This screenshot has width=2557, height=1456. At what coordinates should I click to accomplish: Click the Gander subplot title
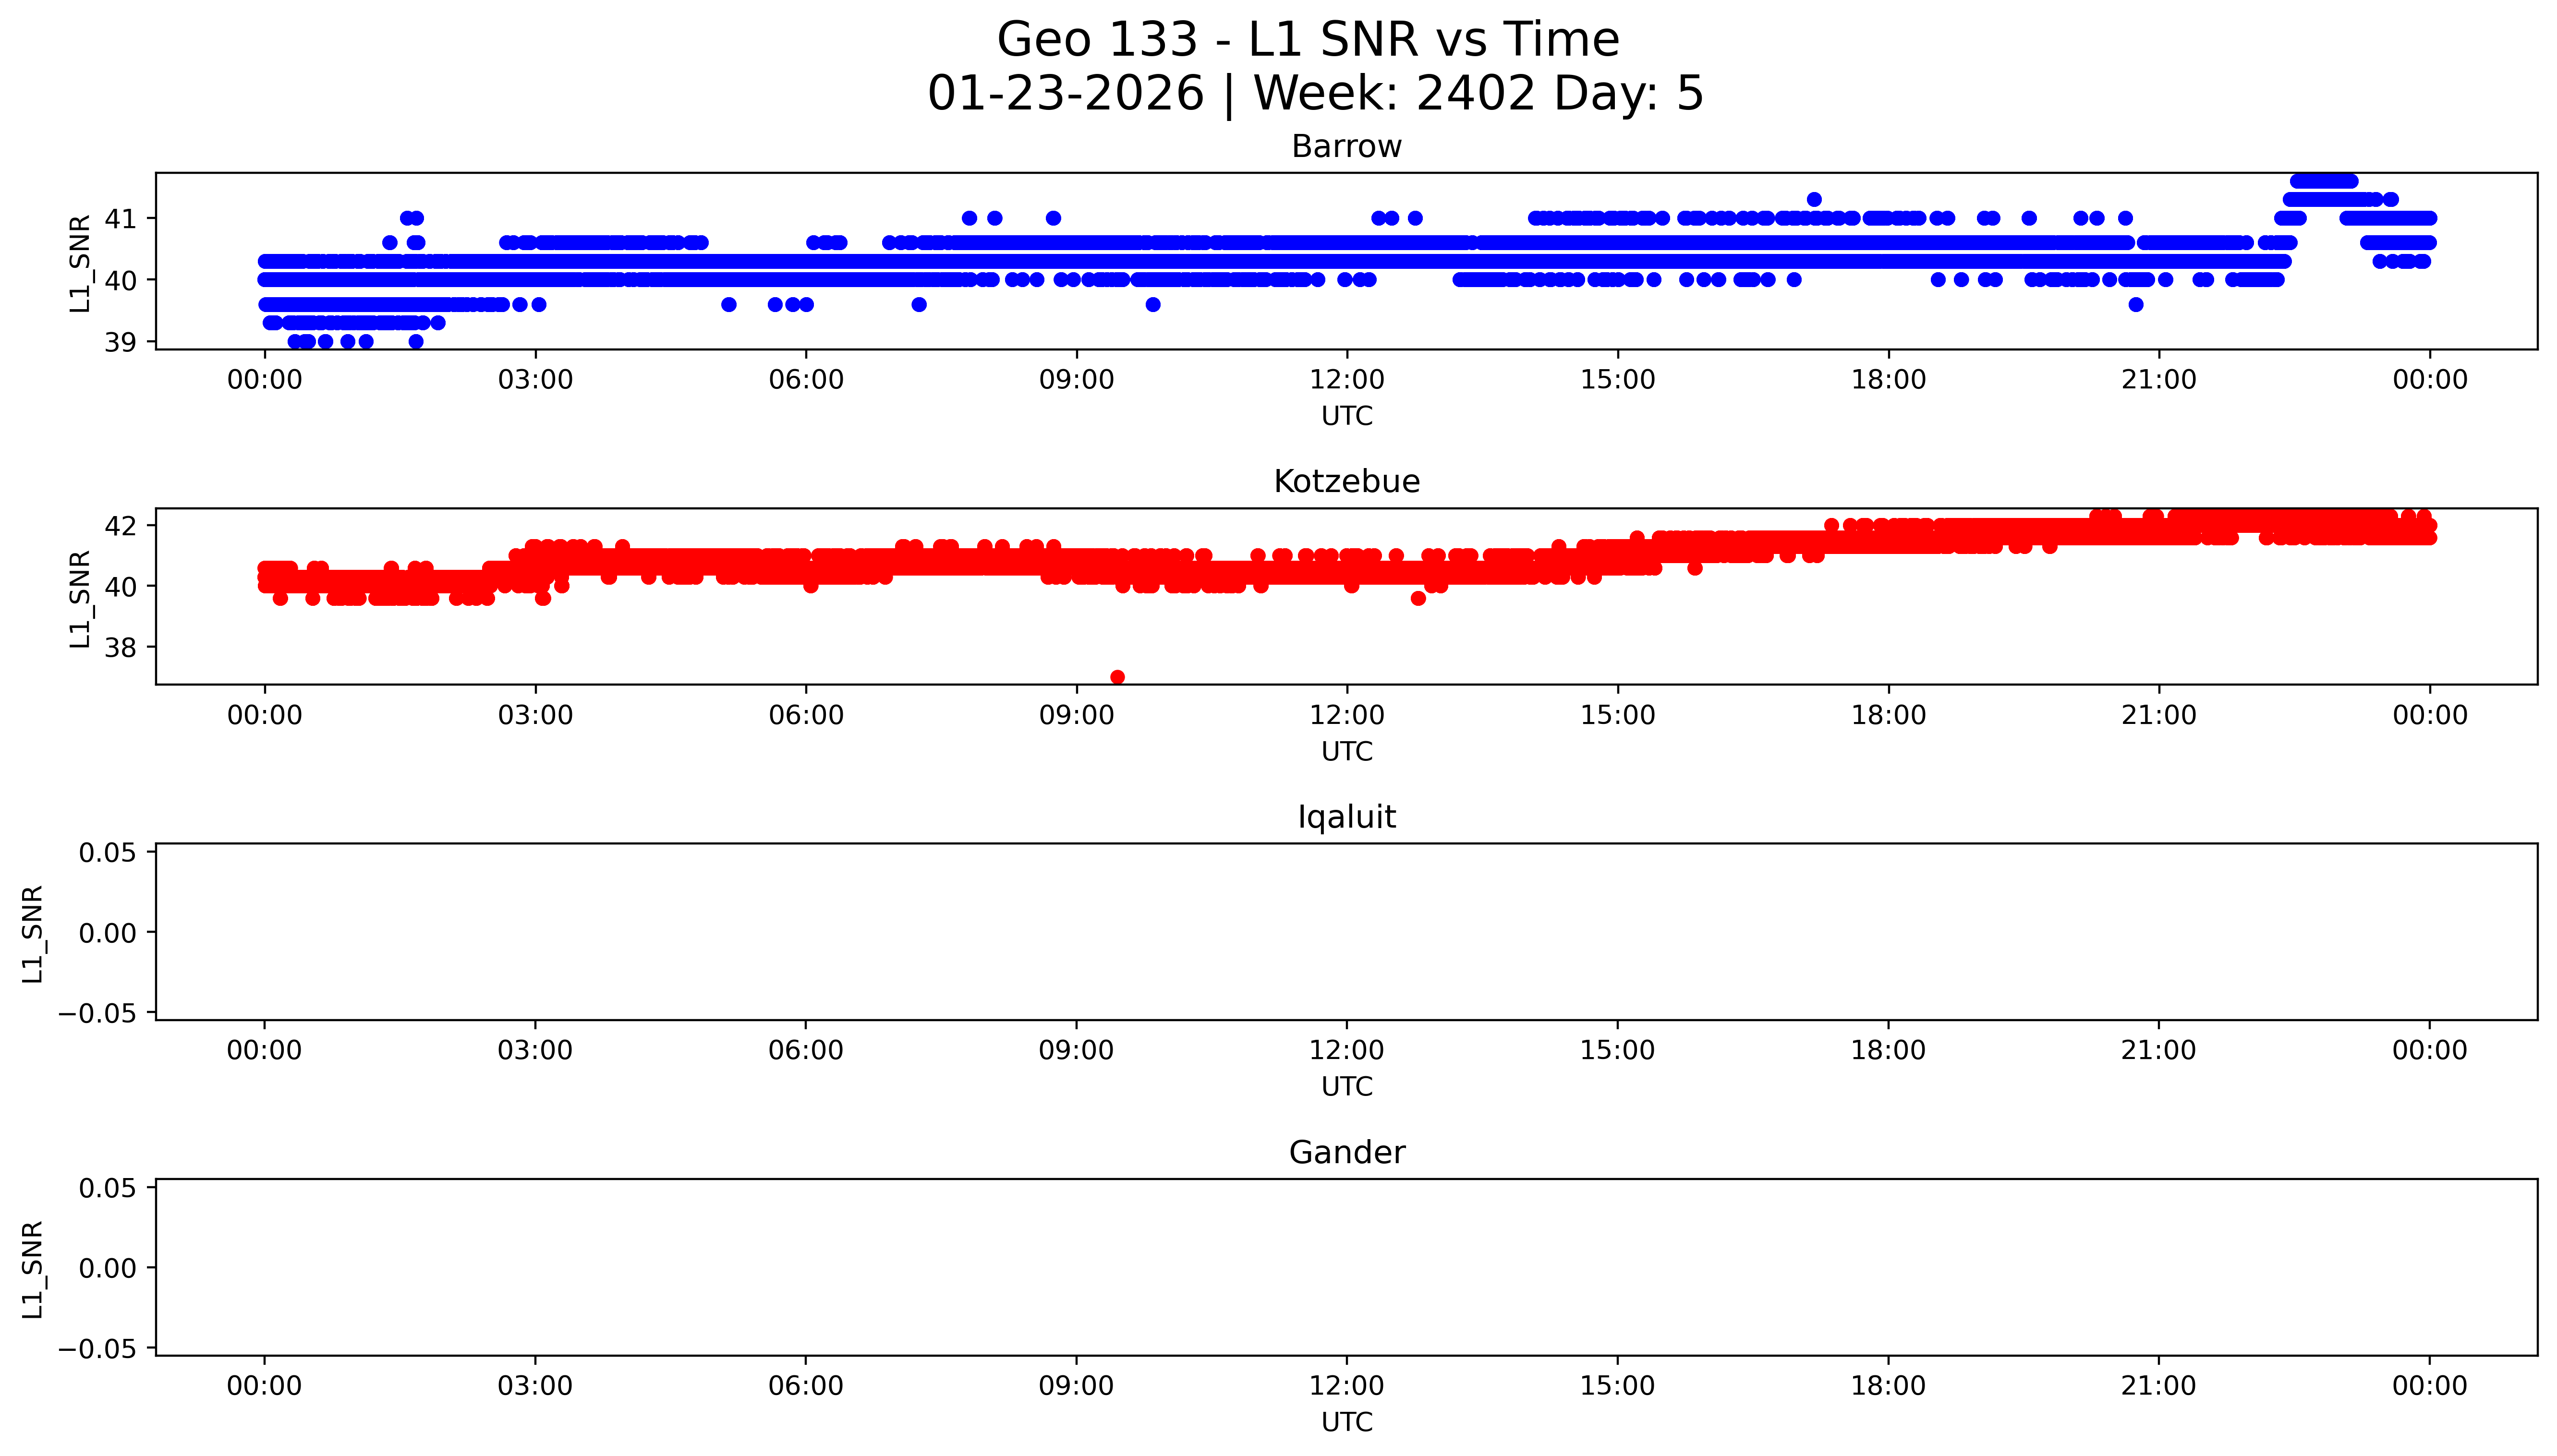click(1346, 1152)
